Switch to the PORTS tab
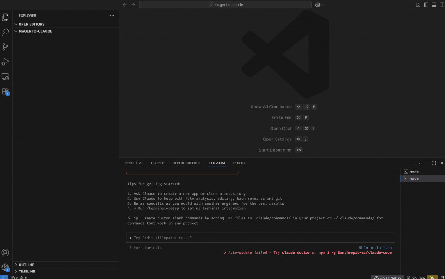 [x=239, y=163]
